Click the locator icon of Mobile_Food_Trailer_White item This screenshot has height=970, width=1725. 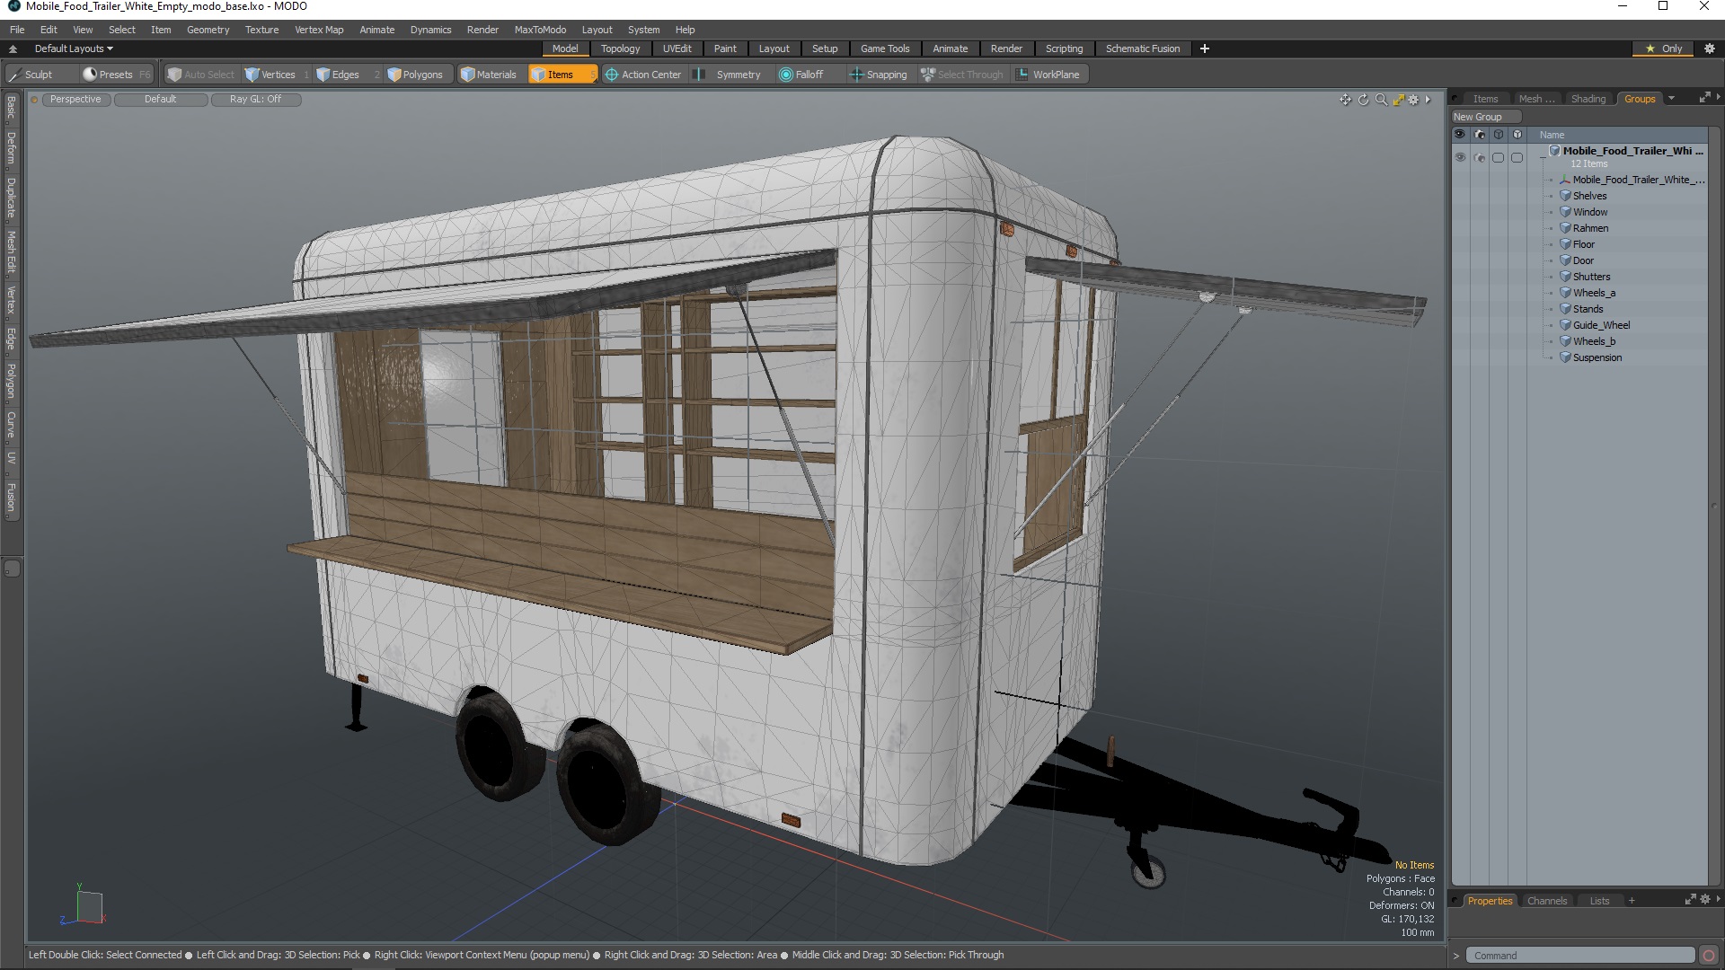(x=1565, y=180)
